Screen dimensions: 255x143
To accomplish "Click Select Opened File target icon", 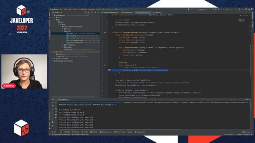I will (86, 12).
